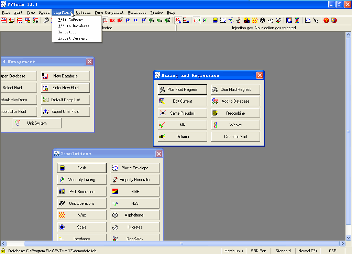Click the Unit Operations button
Screen dimensions: 352x254
coord(82,203)
